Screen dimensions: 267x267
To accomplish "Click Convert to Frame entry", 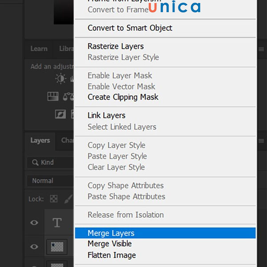I will (x=165, y=10).
